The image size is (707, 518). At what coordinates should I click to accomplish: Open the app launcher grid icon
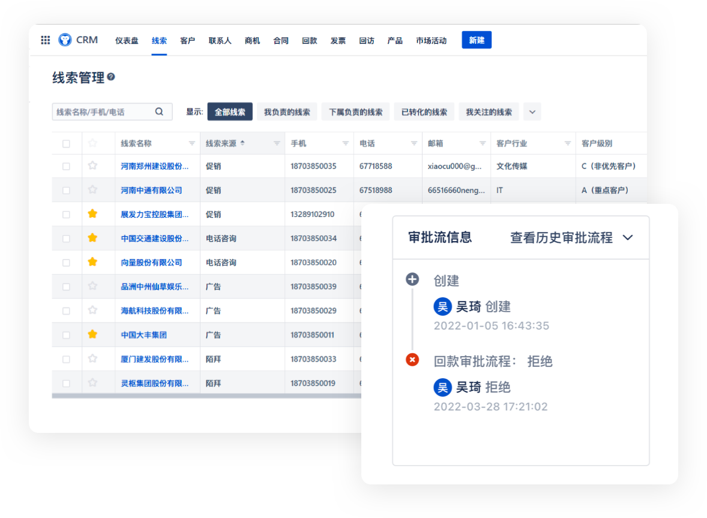(46, 40)
